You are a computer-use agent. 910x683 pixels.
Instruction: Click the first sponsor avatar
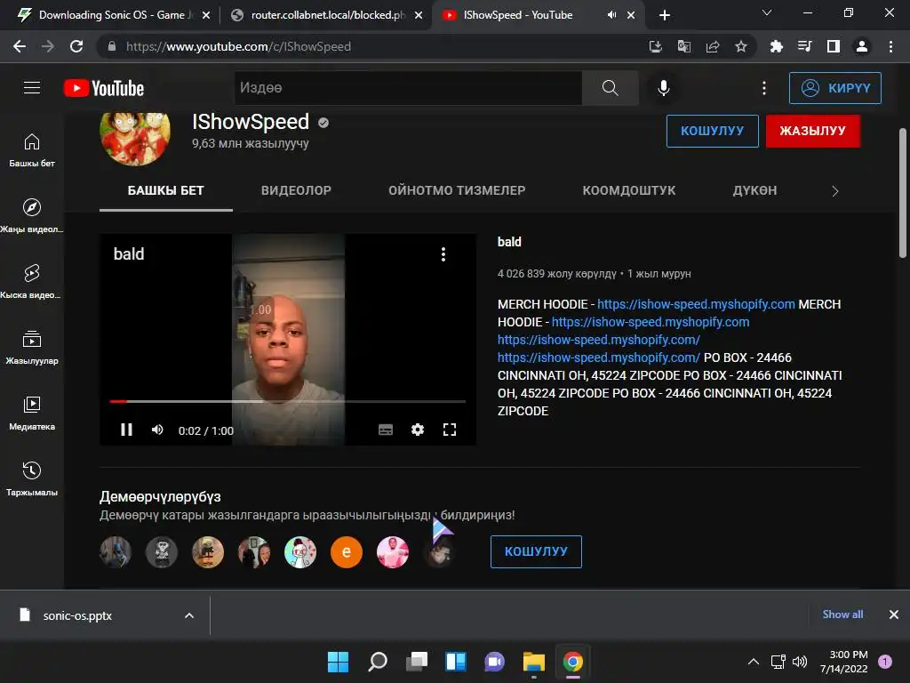tap(116, 551)
